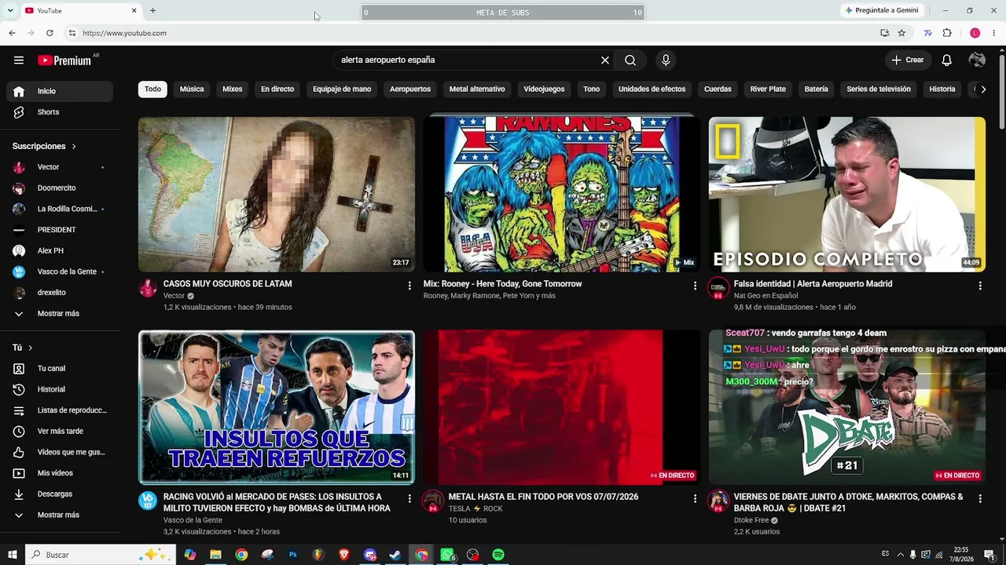Expand subscriptions with Mostrar más under drexelito
Screen dimensions: 1006x565
(60, 314)
